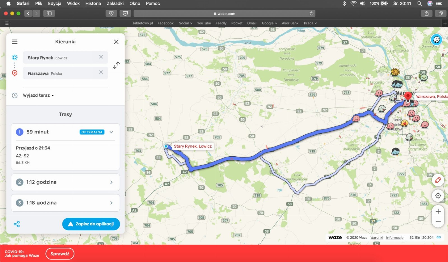Expand the 1:18 godzina route option

click(x=66, y=203)
